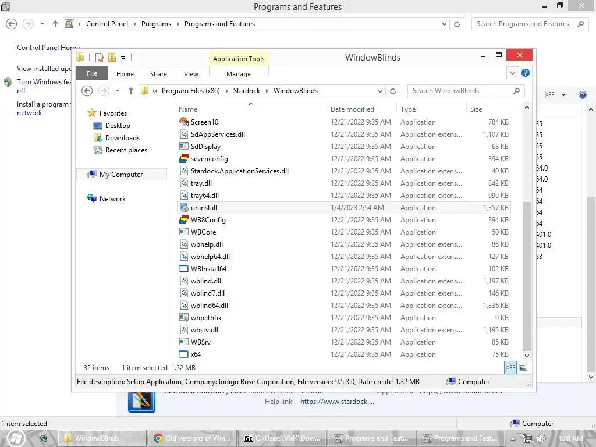Expand breadcrumb arrow after Program Files (x86)
The width and height of the screenshot is (596, 447).
pyautogui.click(x=226, y=91)
